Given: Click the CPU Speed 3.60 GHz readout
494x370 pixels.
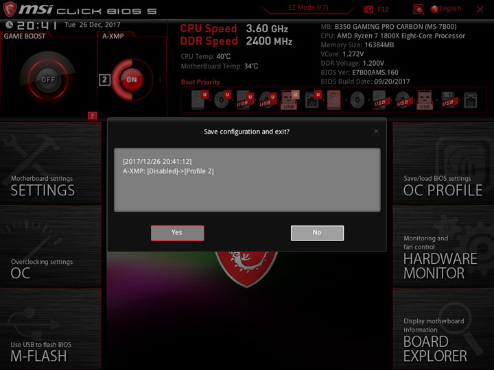Looking at the screenshot, I should [x=234, y=29].
